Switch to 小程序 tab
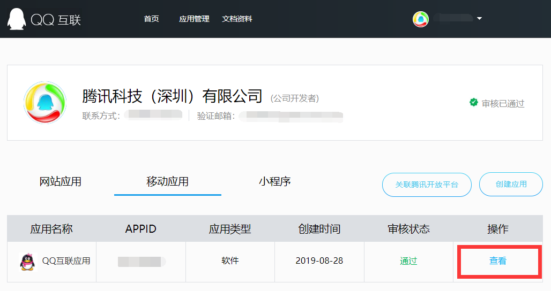The width and height of the screenshot is (551, 291). pos(275,182)
